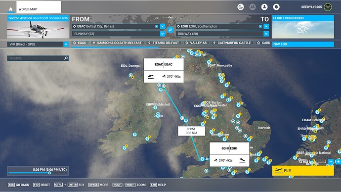
Task: Click the search magnifier icon
Action: click(x=66, y=58)
